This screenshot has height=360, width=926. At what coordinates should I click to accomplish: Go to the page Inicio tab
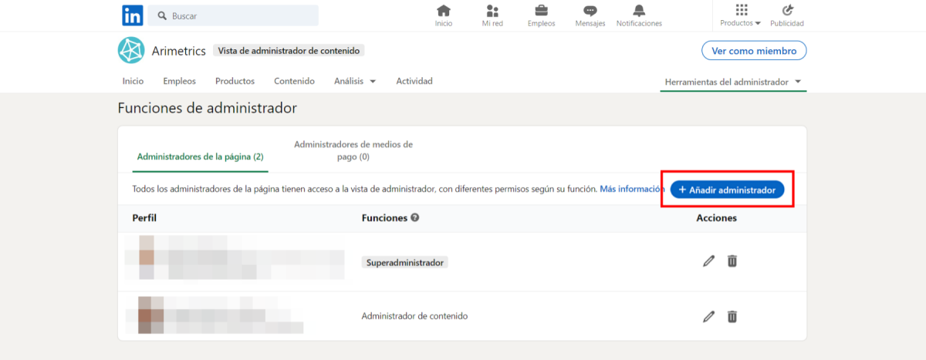[133, 81]
